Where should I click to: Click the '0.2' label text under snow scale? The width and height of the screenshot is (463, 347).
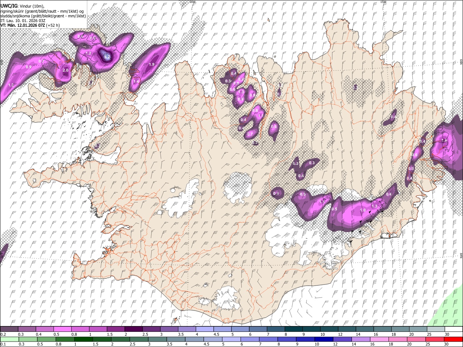(x=3, y=334)
